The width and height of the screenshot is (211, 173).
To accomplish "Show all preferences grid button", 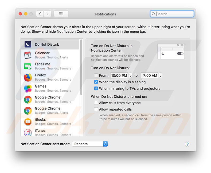I will (x=61, y=14).
